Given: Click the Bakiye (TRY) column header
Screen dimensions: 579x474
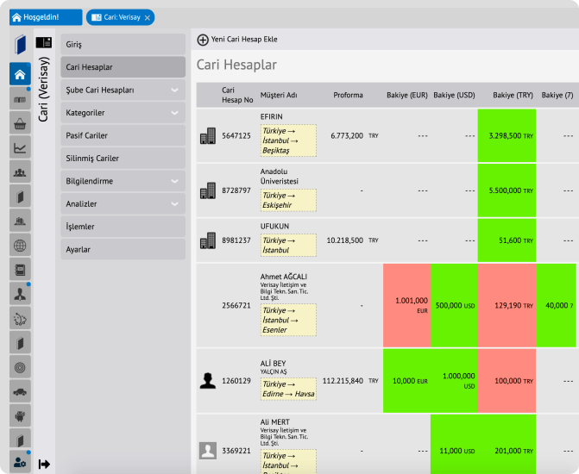Looking at the screenshot, I should click(x=513, y=95).
